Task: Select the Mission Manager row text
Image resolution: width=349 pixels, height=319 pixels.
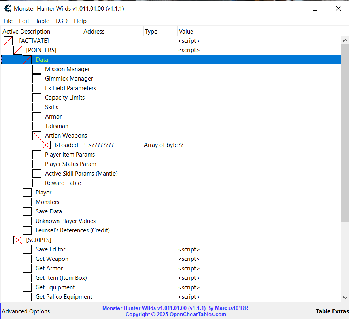Action: (67, 69)
